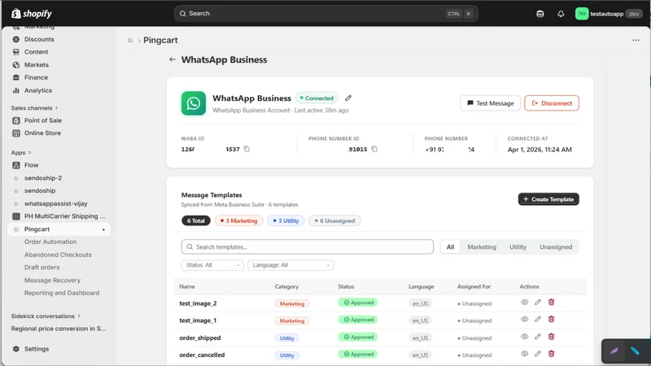Image resolution: width=651 pixels, height=366 pixels.
Task: Open the Flow app
Action: coord(31,165)
